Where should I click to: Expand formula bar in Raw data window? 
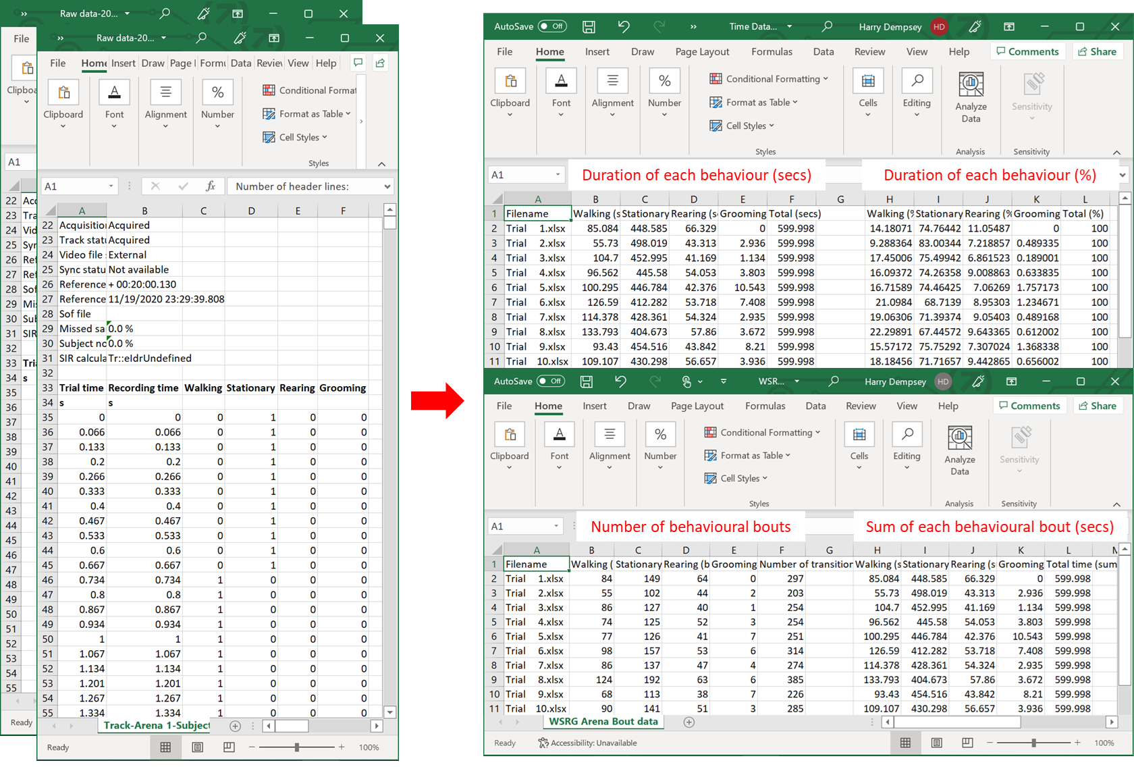(x=387, y=186)
